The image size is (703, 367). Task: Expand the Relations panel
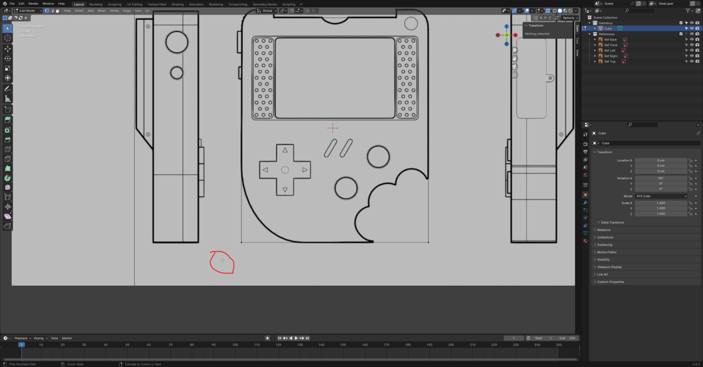(x=603, y=230)
